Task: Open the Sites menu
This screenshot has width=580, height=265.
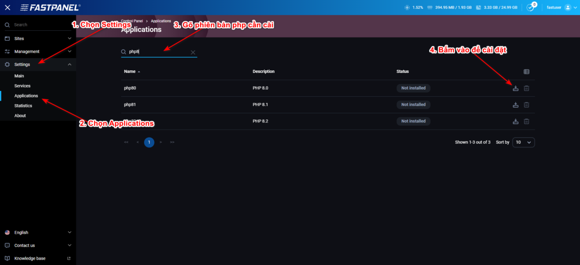Action: pos(38,39)
